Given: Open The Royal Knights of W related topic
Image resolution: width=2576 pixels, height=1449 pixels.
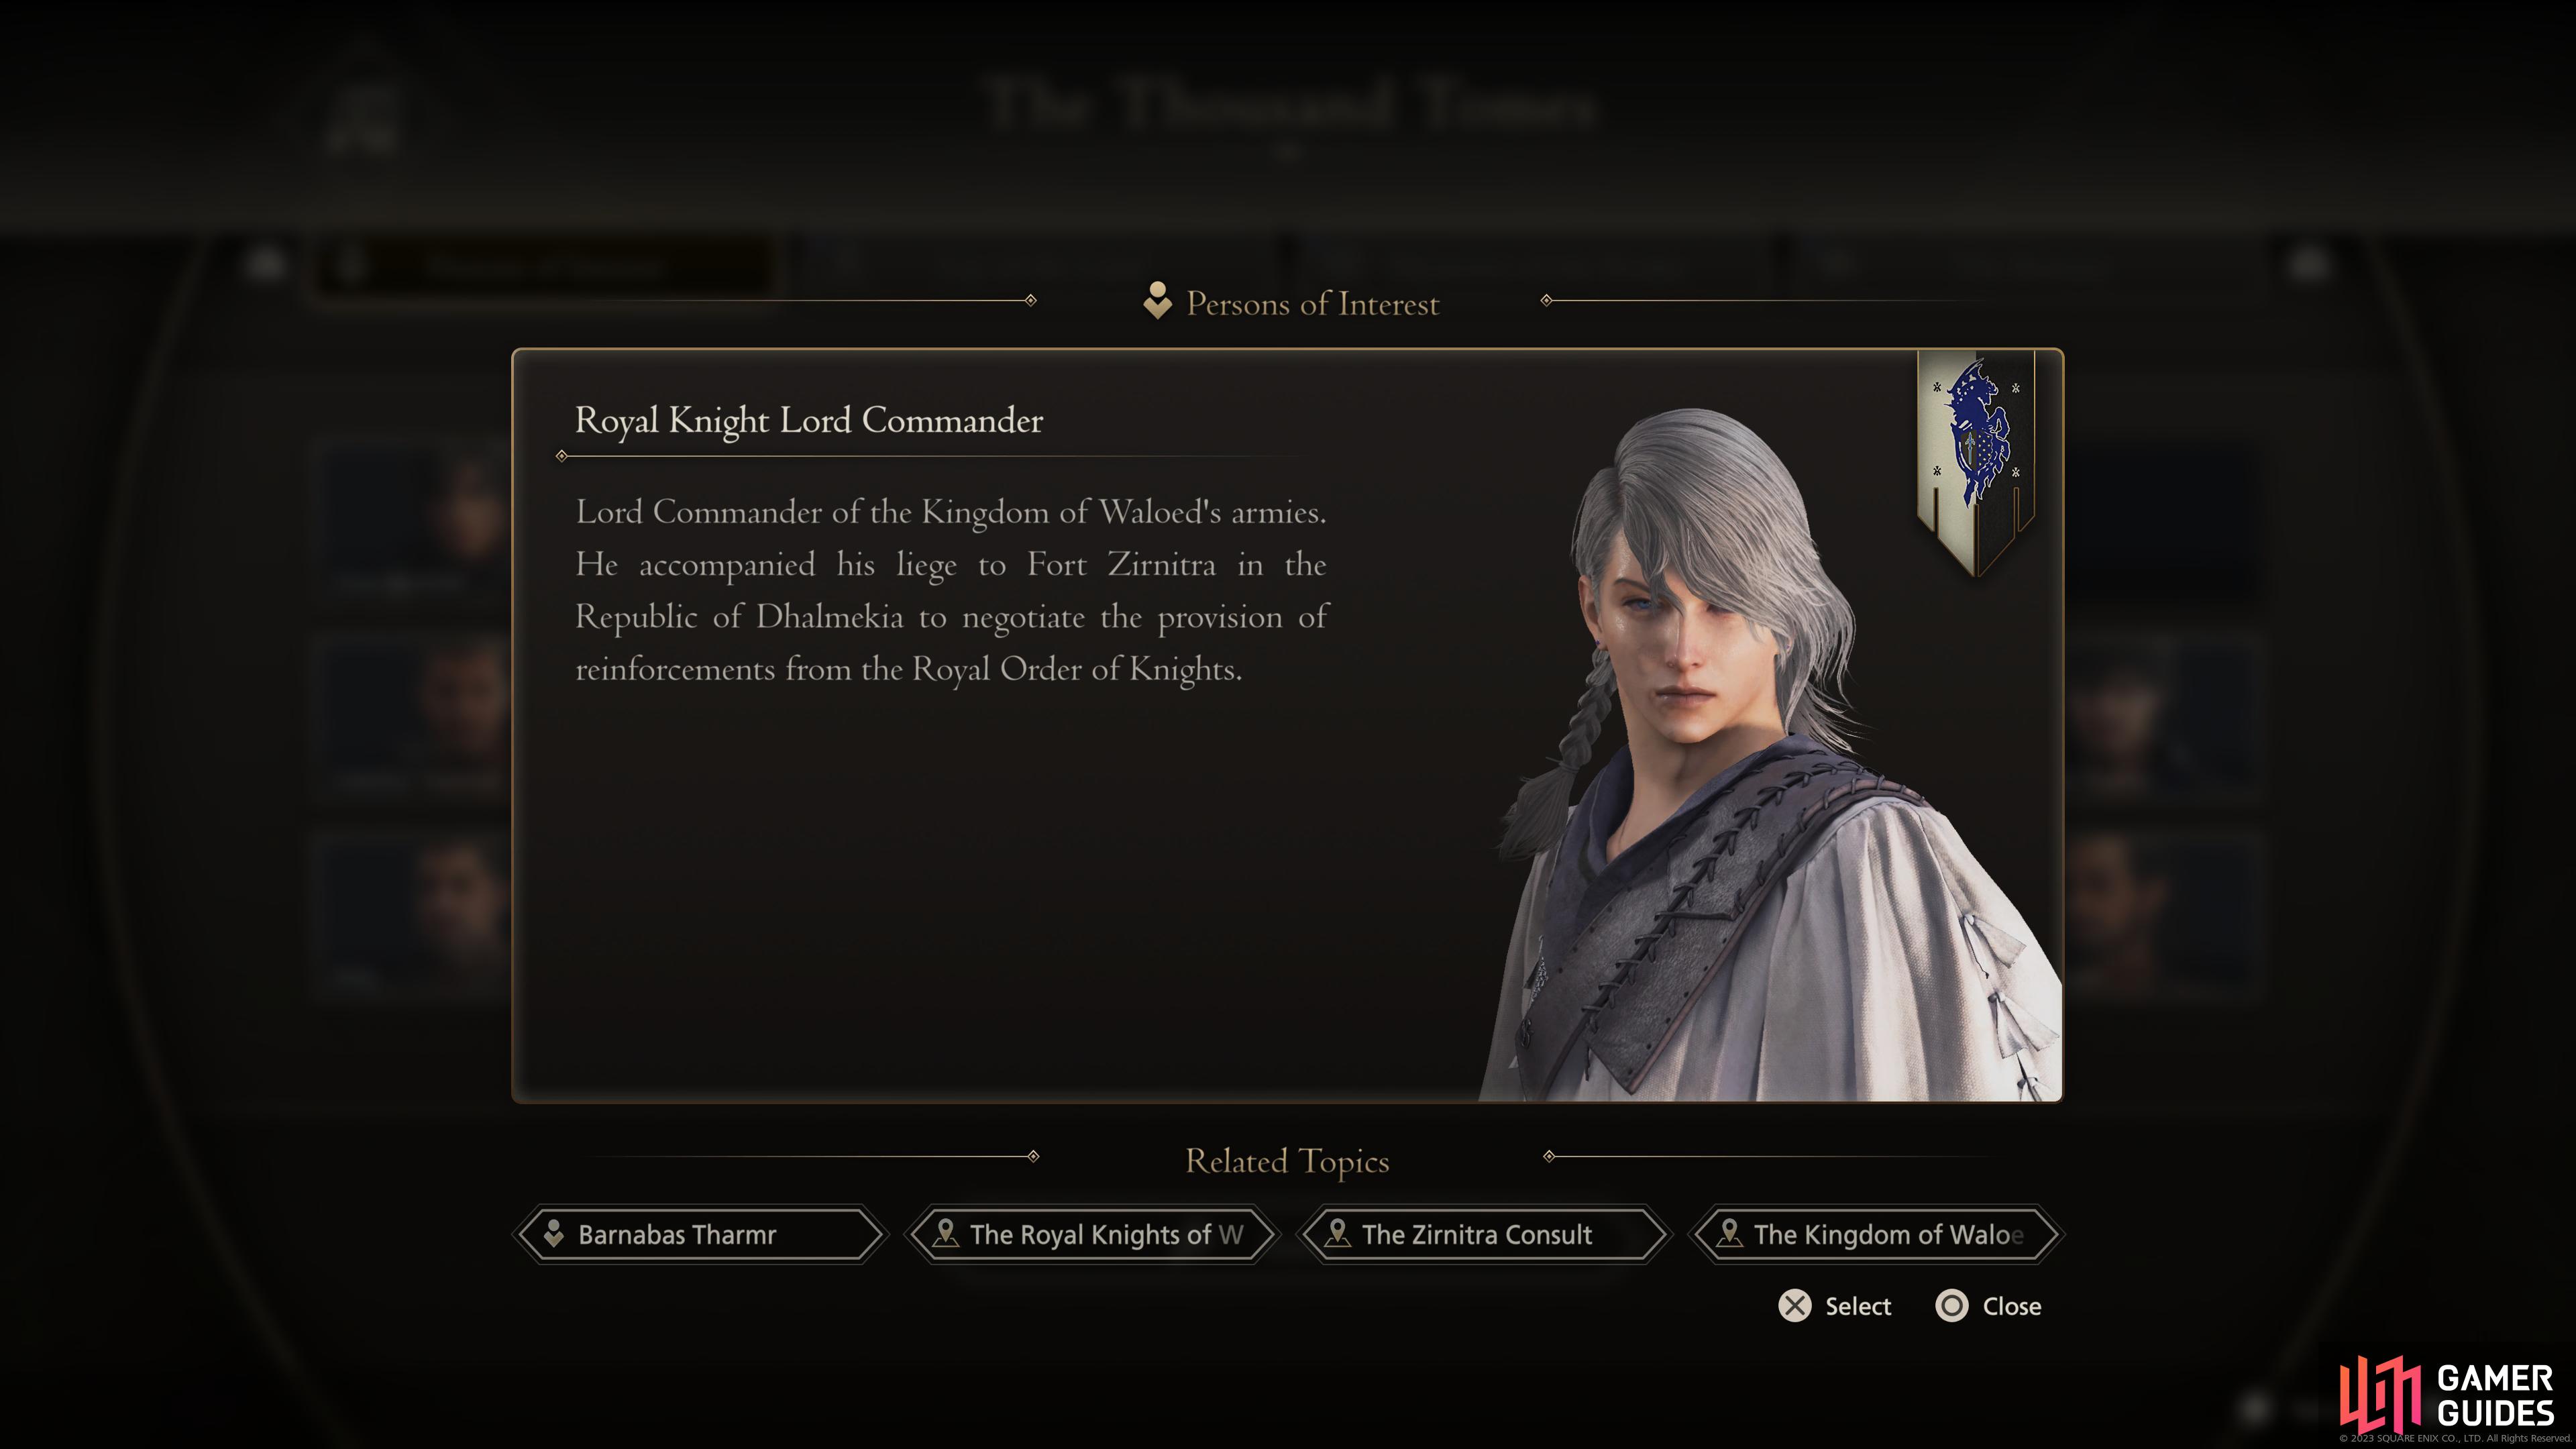Looking at the screenshot, I should pyautogui.click(x=1092, y=1234).
